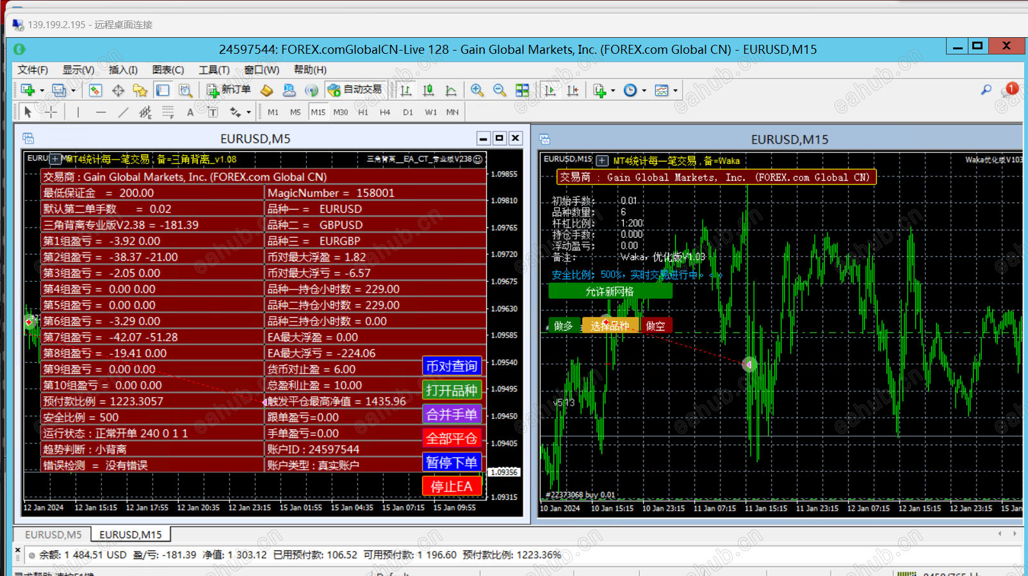
Task: Select the crosshair tool
Action: pyautogui.click(x=51, y=112)
